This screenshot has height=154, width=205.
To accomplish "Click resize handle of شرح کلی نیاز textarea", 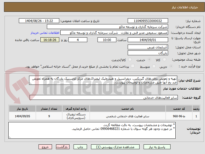I will (30, 83).
